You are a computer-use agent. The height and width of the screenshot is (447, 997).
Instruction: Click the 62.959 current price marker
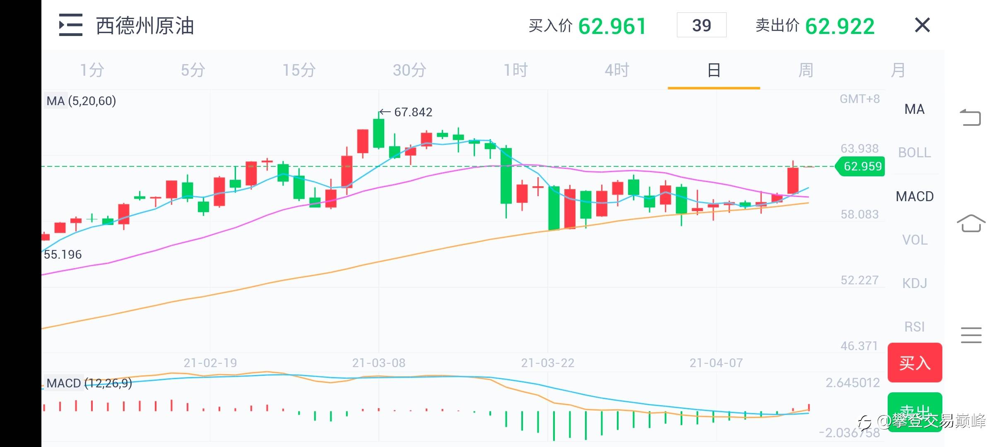[x=862, y=166]
